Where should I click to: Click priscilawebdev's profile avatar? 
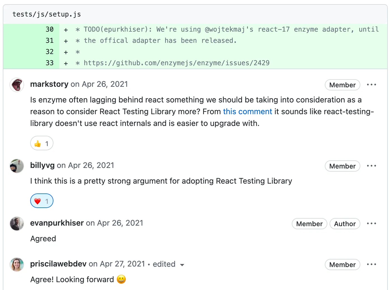pos(17,265)
